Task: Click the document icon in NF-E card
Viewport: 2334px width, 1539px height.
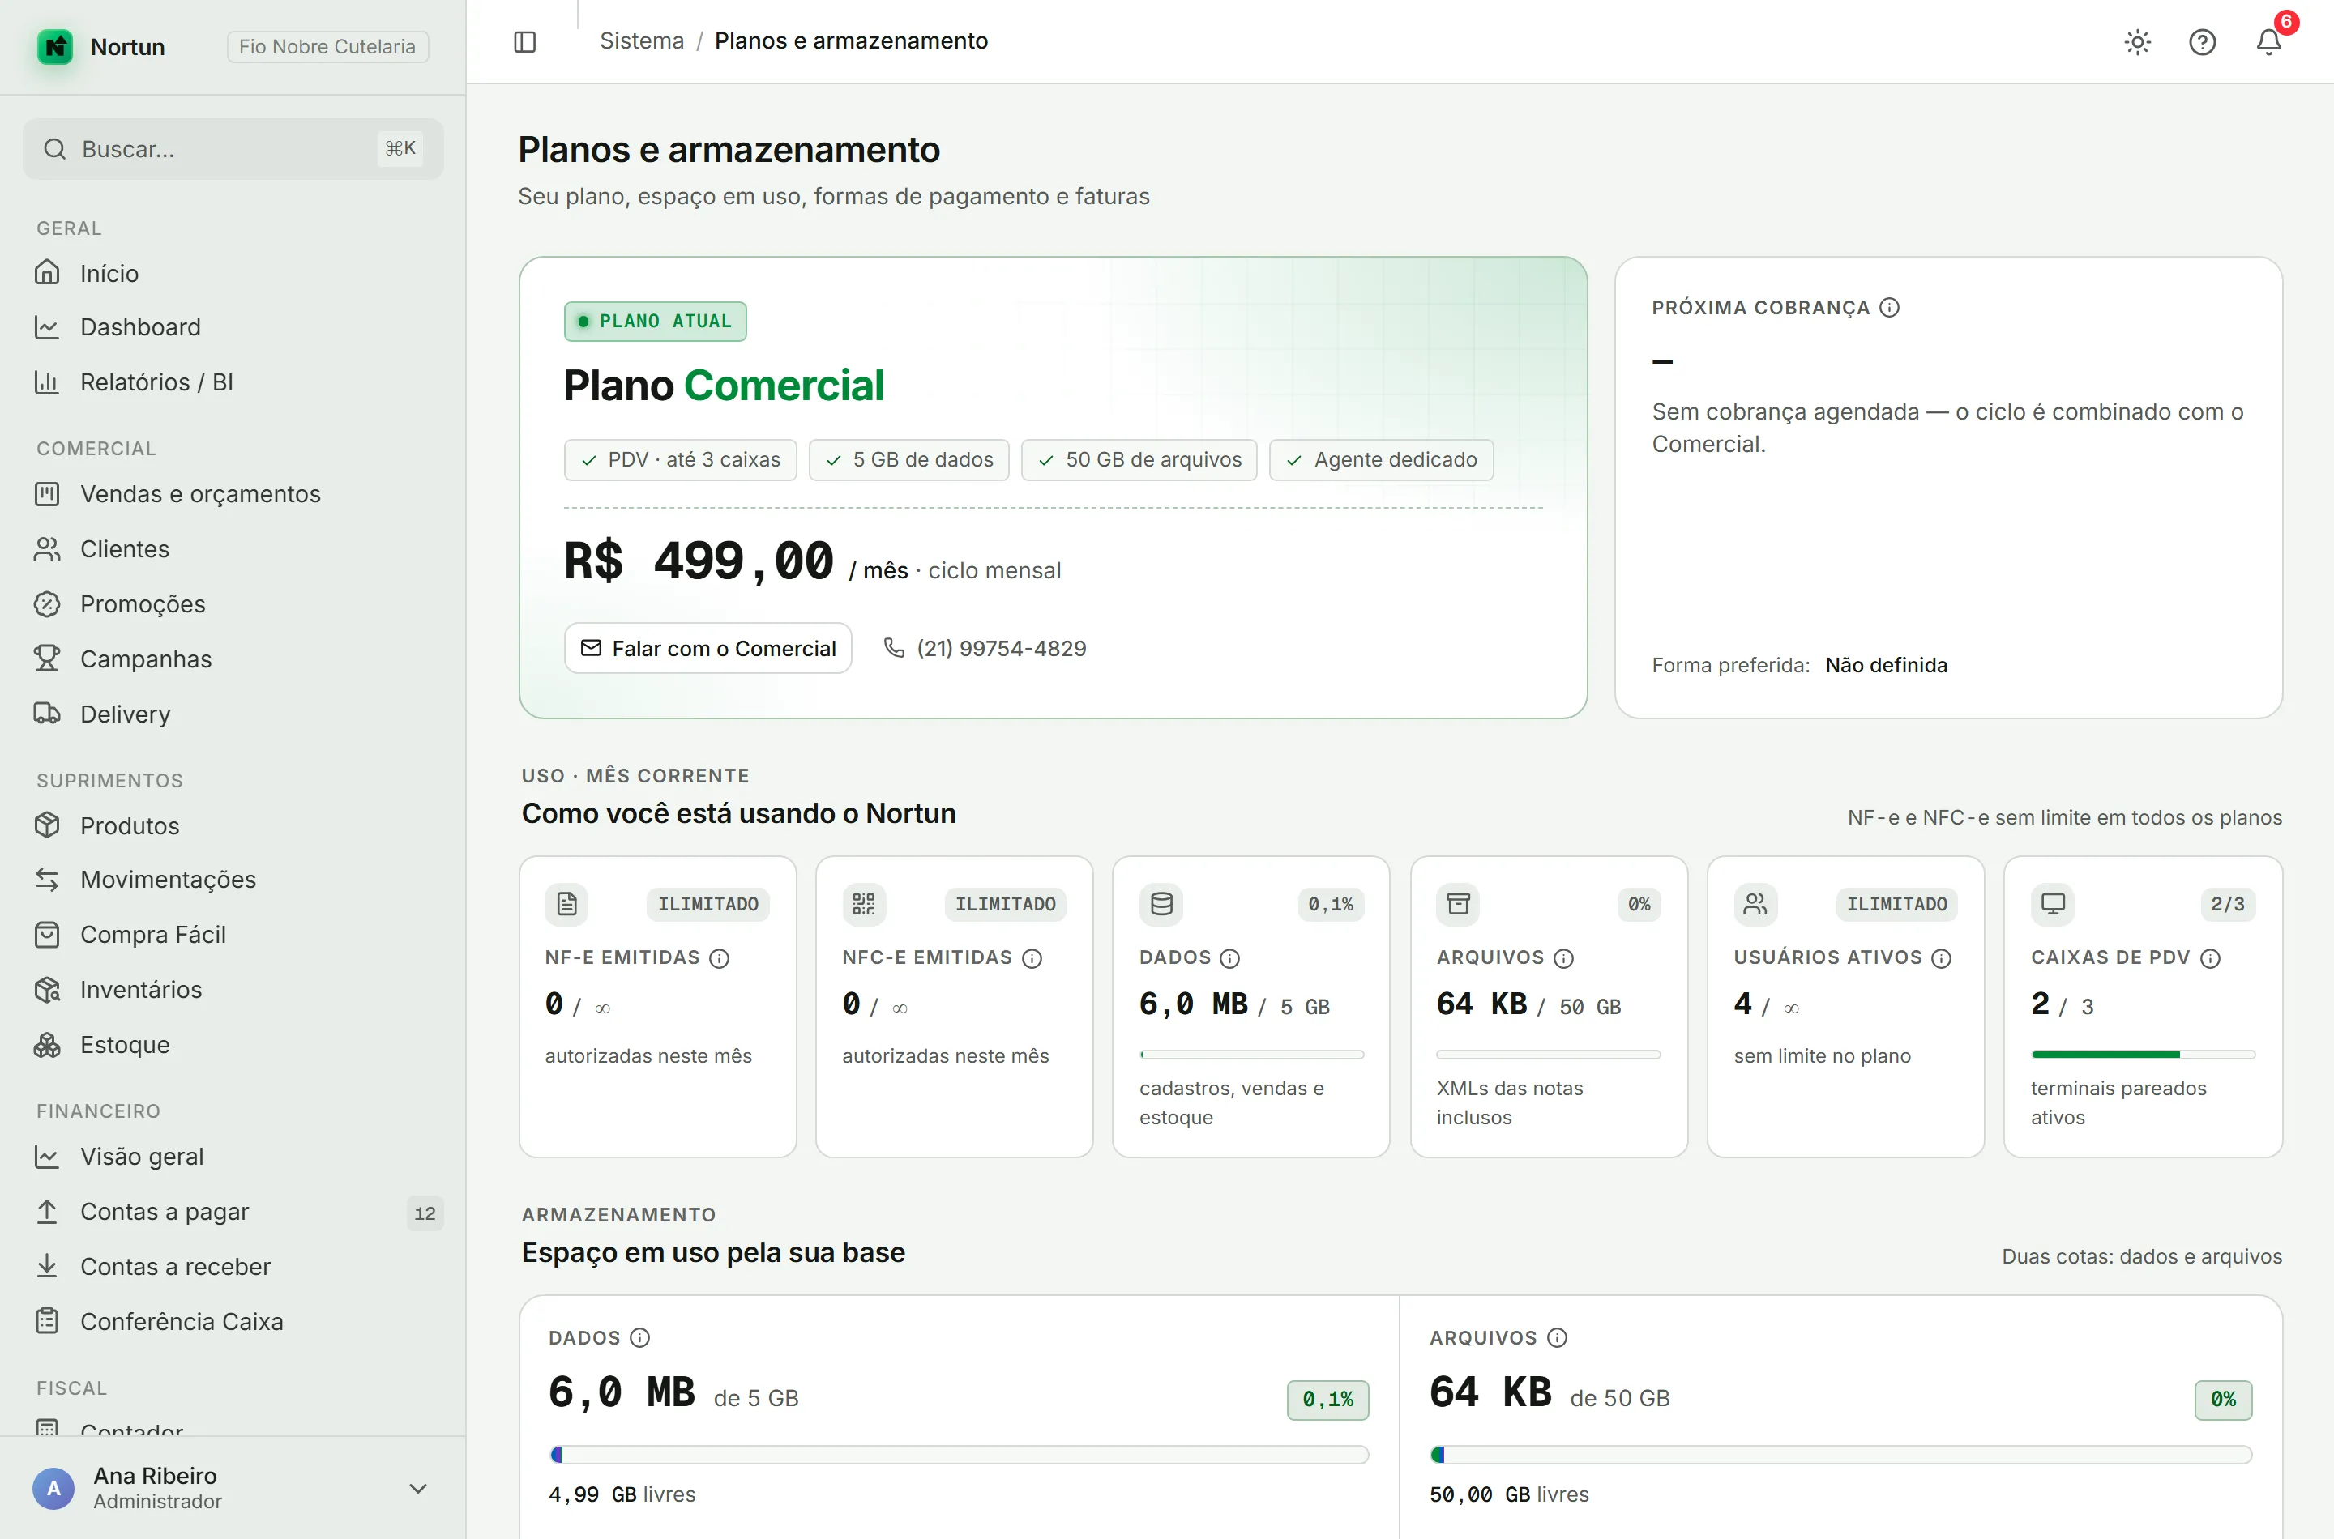Action: [566, 903]
